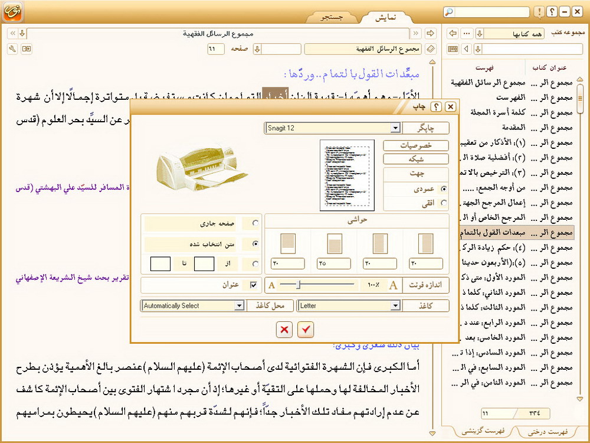Switch to the جستجو tab
Viewport: 590px width, 443px height.
(x=332, y=17)
